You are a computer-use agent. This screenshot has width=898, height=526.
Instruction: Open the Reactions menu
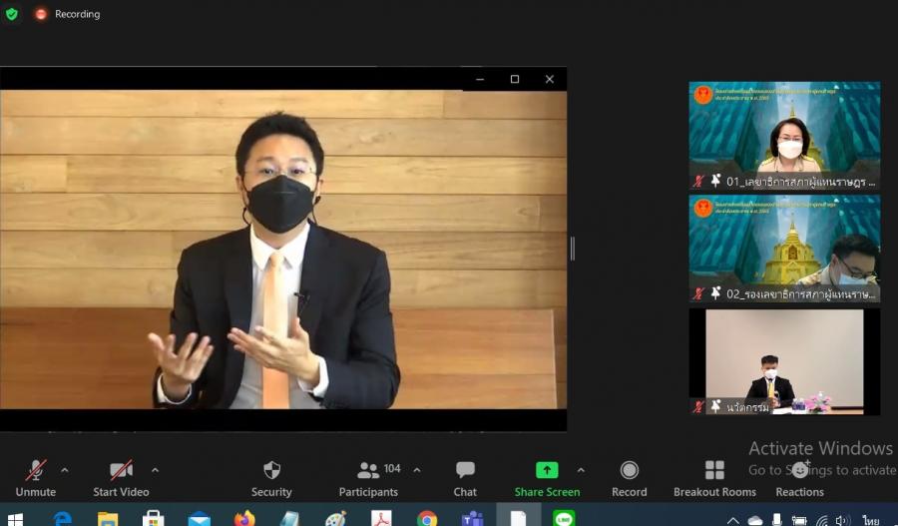(x=799, y=477)
